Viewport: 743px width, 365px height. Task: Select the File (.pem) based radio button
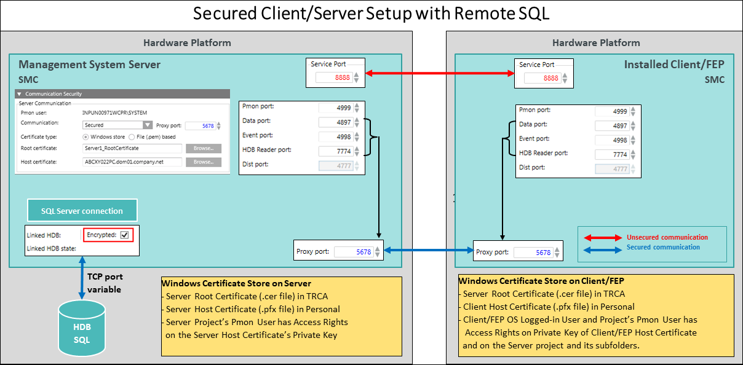tap(132, 136)
